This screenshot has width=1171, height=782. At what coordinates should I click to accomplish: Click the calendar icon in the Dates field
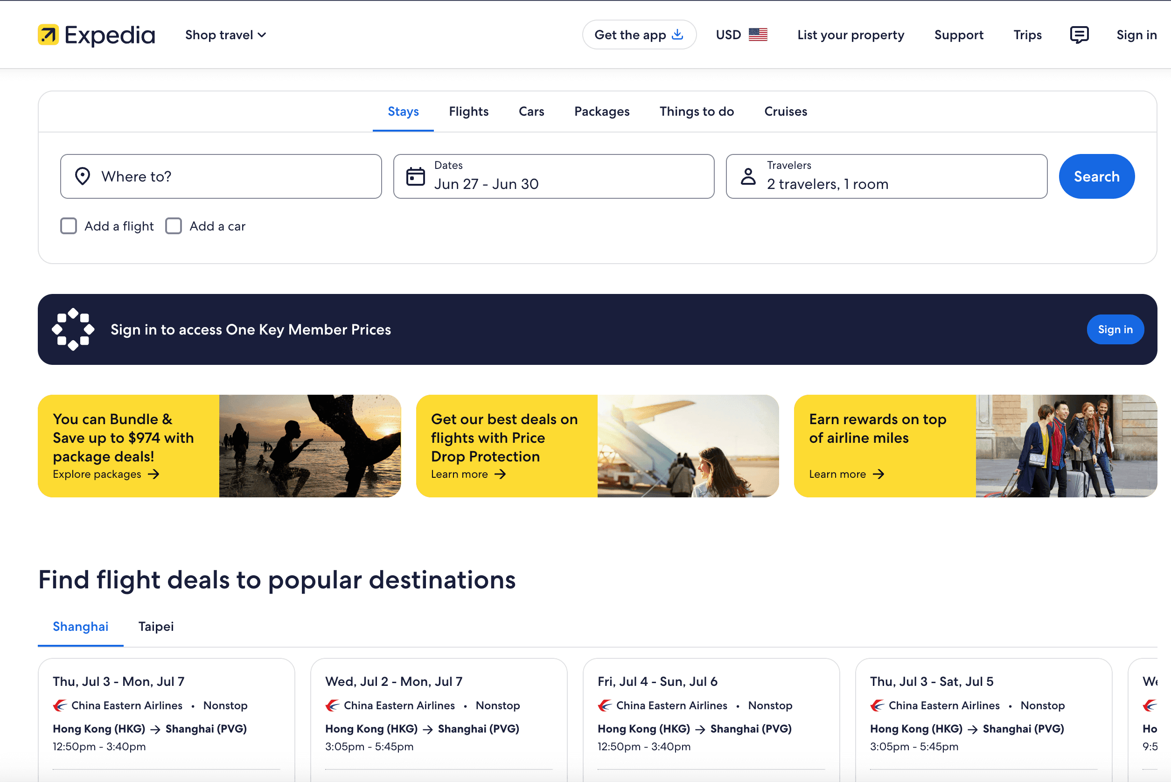(415, 176)
